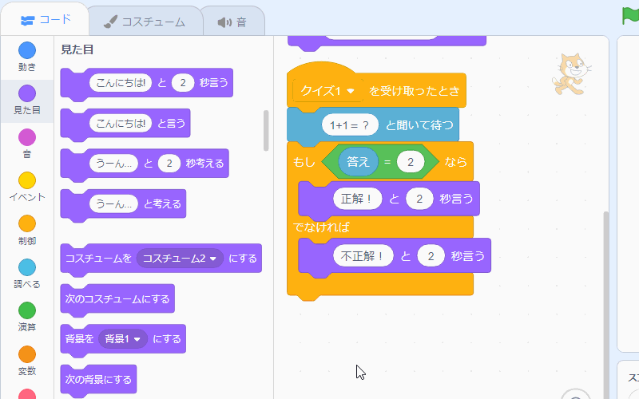Viewport: 639px width, 399px height.
Task: Open the クイズ1 message dropdown
Action: pyautogui.click(x=327, y=90)
